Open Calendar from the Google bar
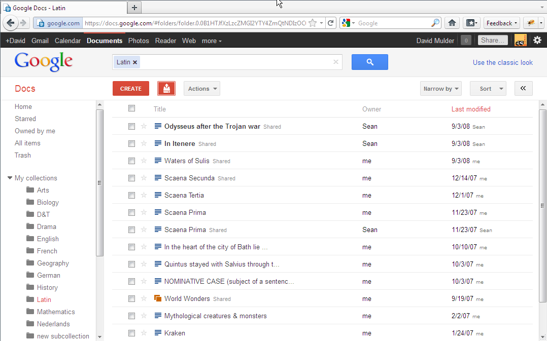 (67, 41)
